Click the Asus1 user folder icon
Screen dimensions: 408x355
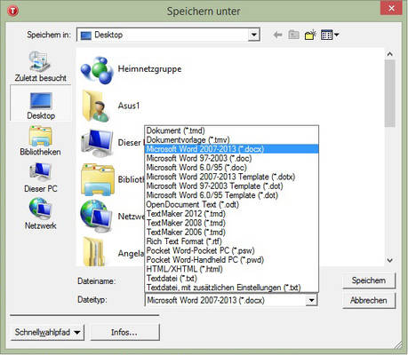point(96,106)
